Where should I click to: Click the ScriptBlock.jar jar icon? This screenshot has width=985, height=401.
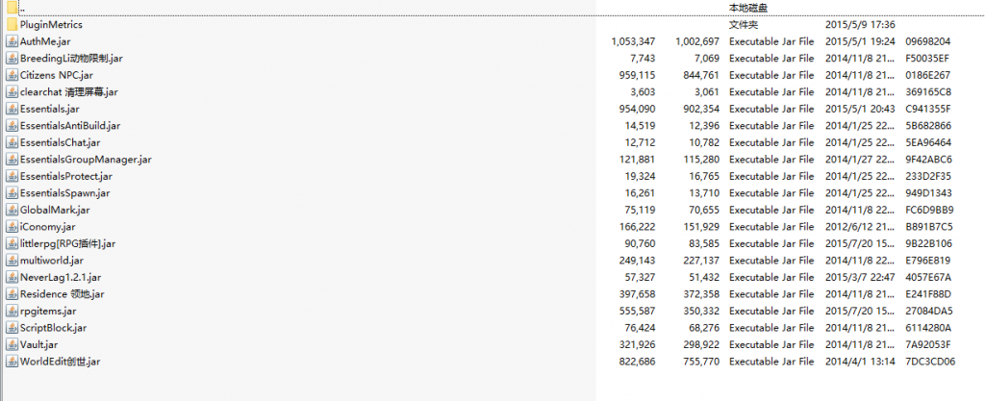(12, 328)
